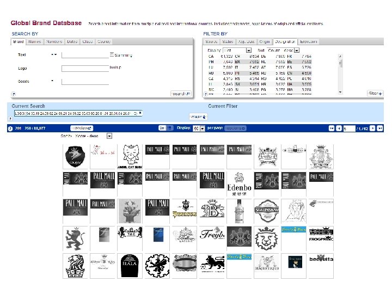Open the Cougar shield logo thumbnail
Image resolution: width=392 pixels, height=294 pixels.
point(75,156)
